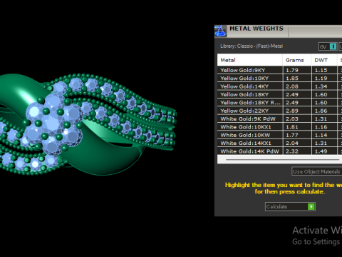Select the Yellow Gold:14KY row
This screenshot has height=257, width=342.
click(279, 86)
